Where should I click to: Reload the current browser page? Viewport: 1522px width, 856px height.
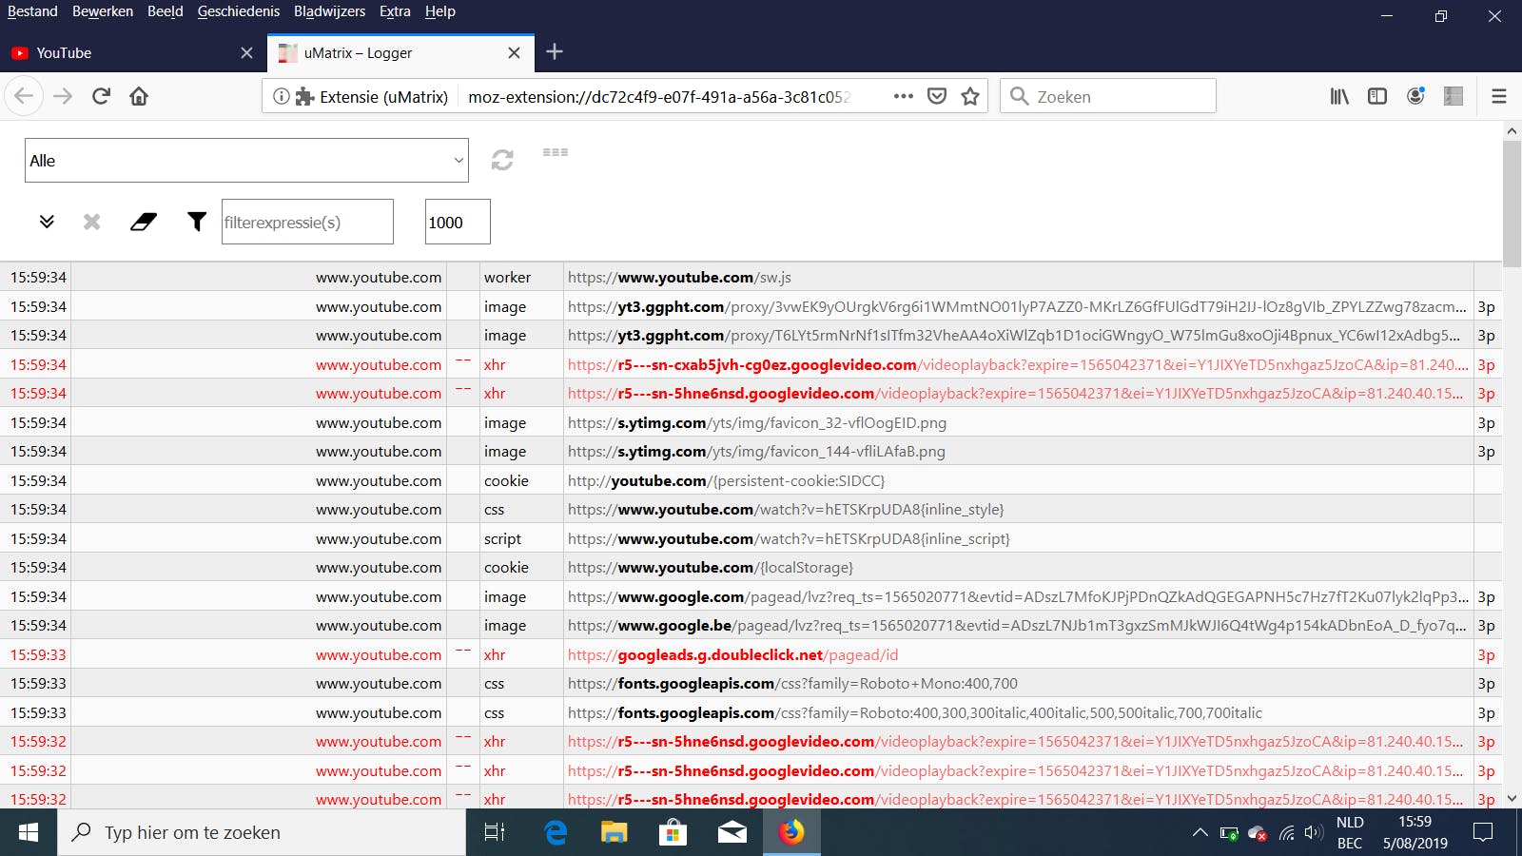tap(102, 96)
